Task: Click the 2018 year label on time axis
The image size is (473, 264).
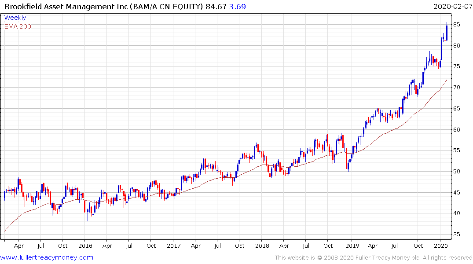Action: point(262,246)
